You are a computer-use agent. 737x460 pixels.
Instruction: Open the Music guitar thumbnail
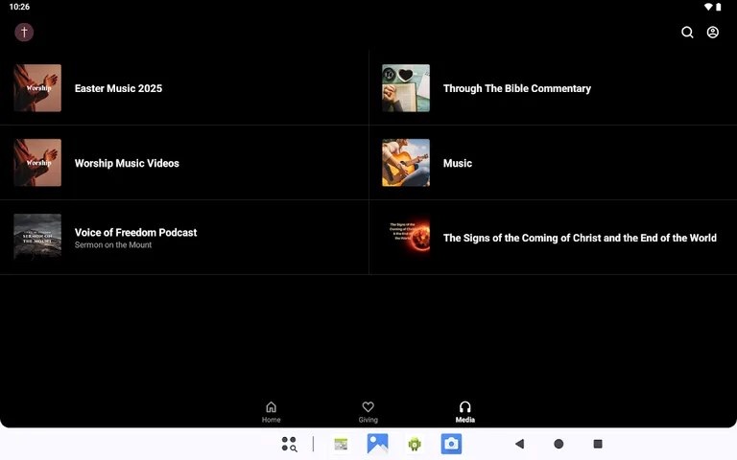tap(406, 163)
